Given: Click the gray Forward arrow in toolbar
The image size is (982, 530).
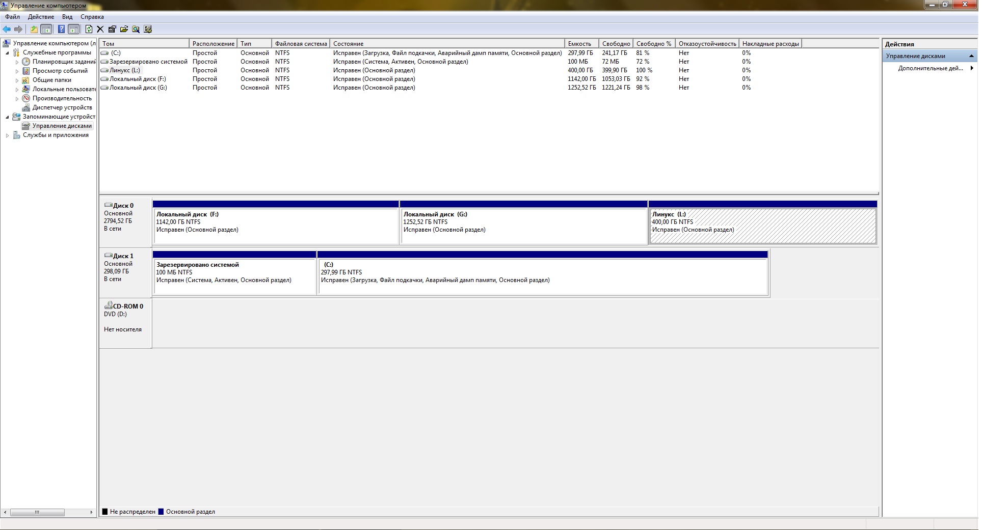Looking at the screenshot, I should click(18, 30).
